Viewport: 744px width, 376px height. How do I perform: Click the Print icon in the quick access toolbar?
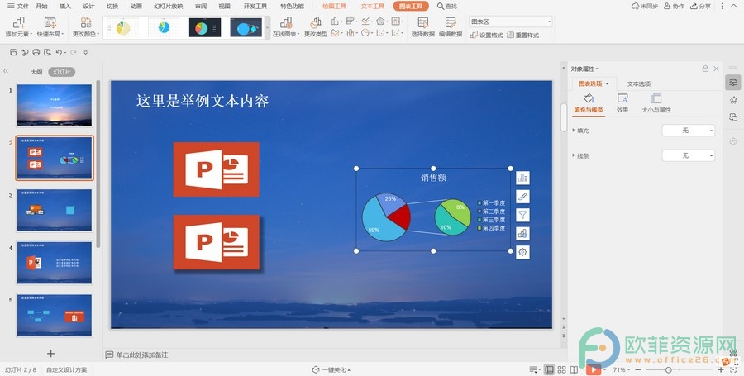pyautogui.click(x=36, y=52)
